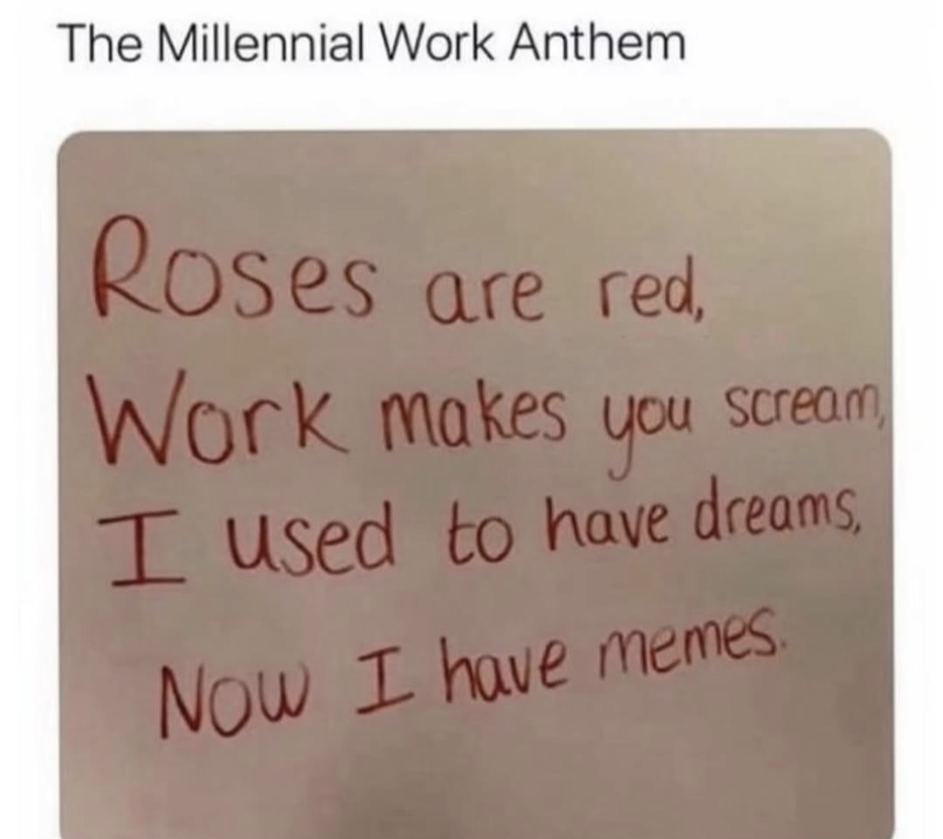
Task: Click the word "Anthem" in the title
Action: pyautogui.click(x=598, y=44)
